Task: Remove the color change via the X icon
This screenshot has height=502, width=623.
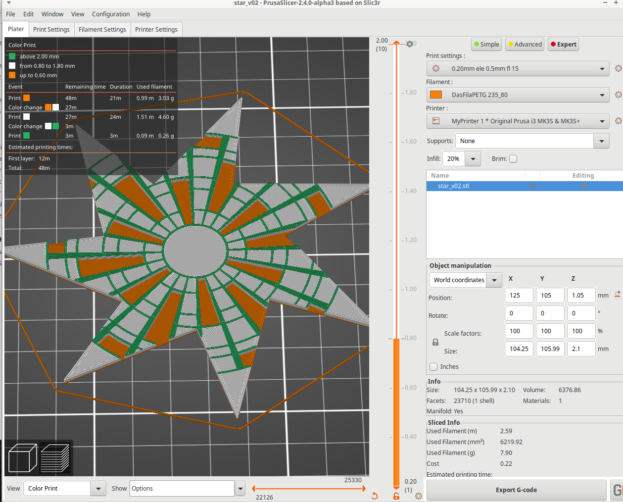Action: coord(410,44)
